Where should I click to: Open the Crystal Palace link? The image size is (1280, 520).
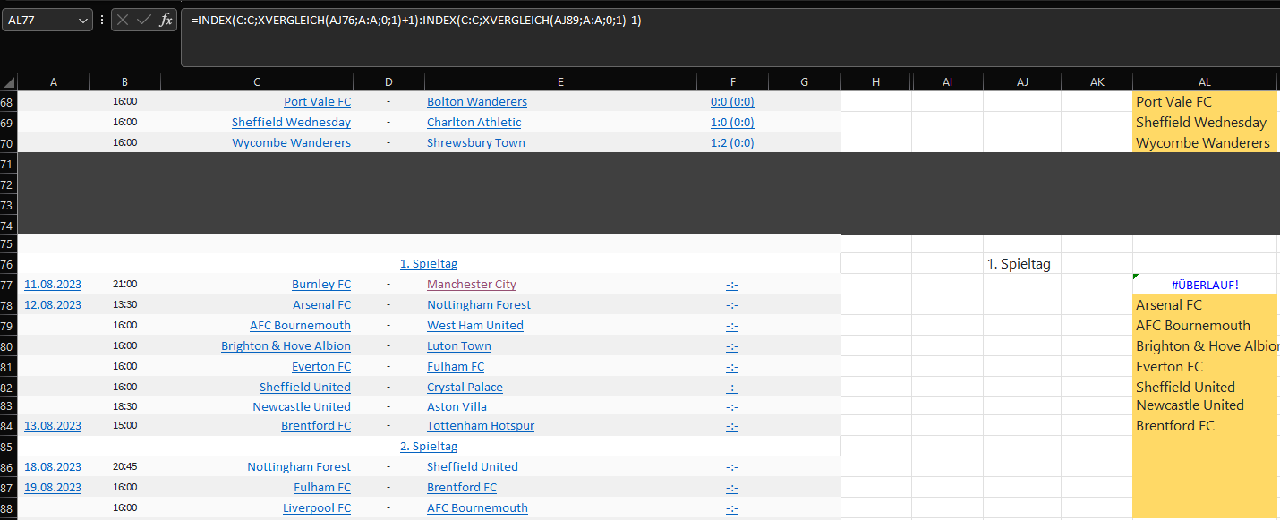[x=465, y=388]
